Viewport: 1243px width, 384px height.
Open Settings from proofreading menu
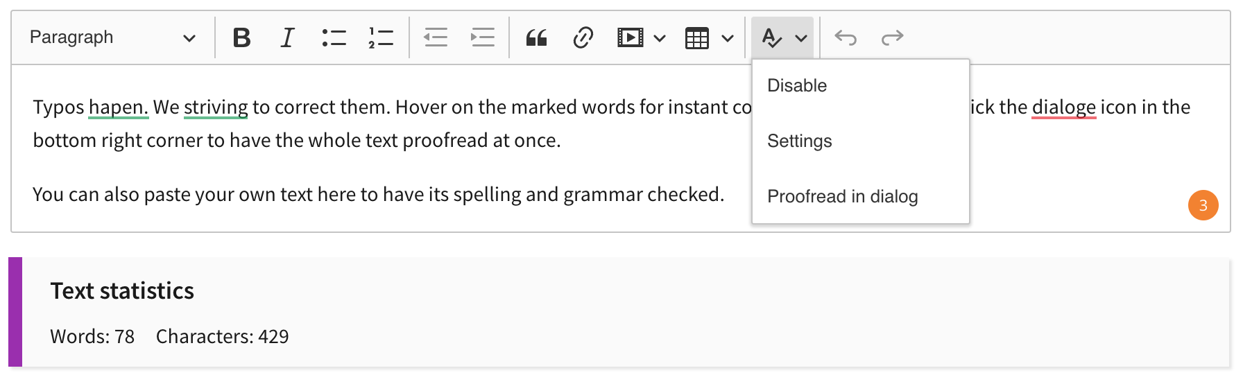click(799, 141)
